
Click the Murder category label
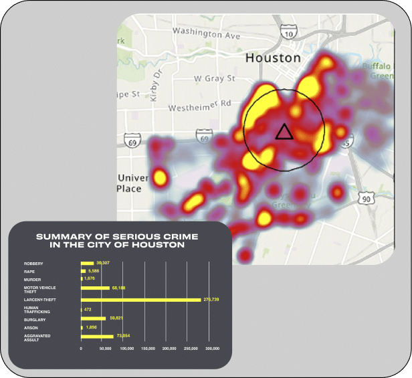point(31,278)
